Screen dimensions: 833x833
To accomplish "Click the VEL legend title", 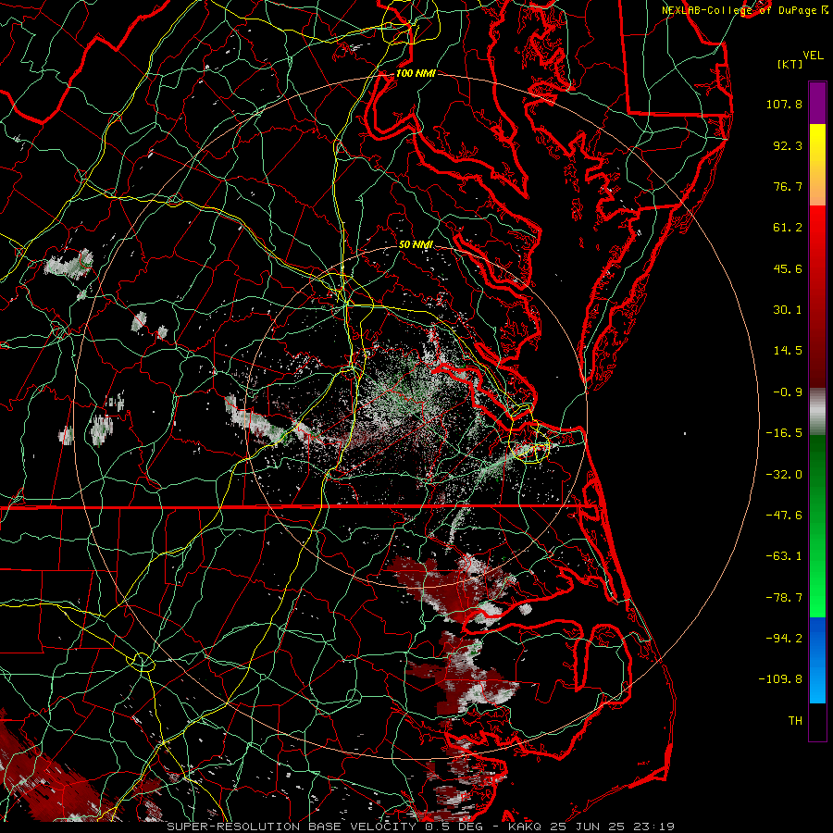I will point(813,56).
